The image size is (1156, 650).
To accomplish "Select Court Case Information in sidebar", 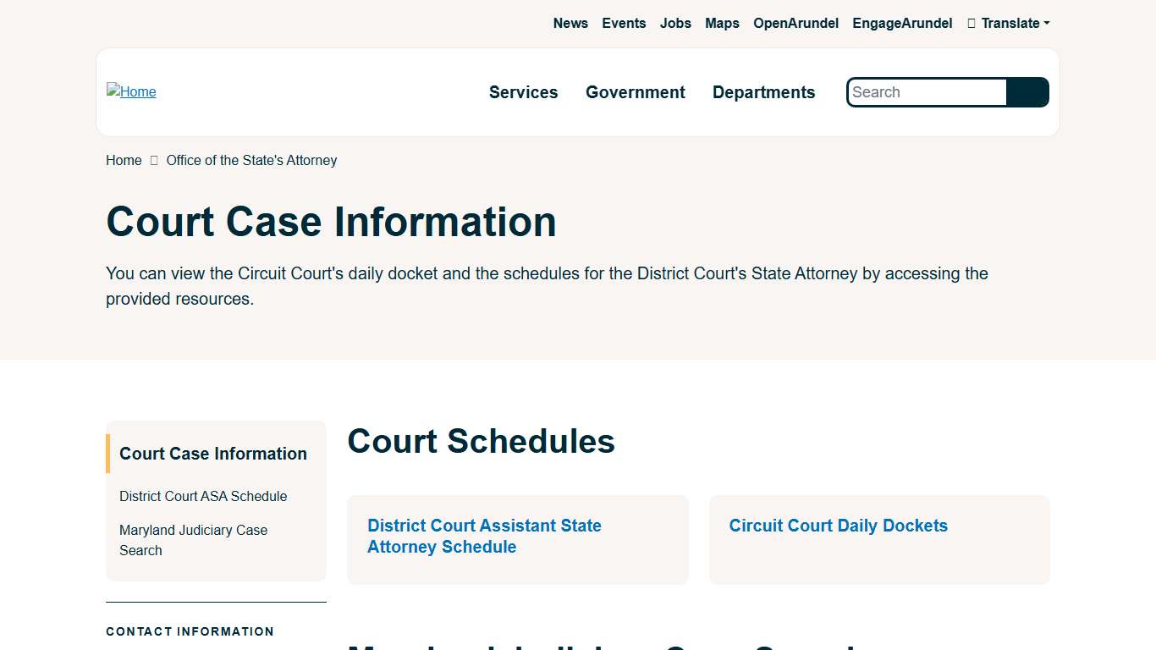I will click(212, 454).
